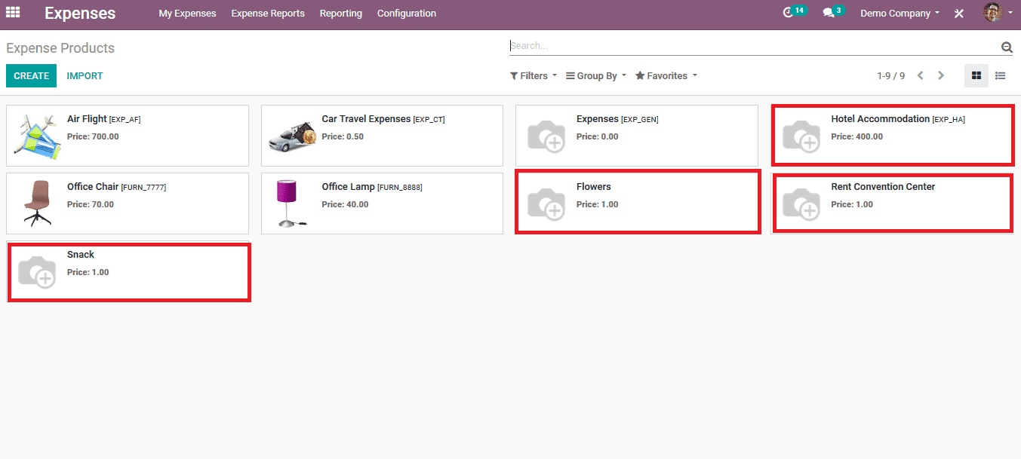Image resolution: width=1021 pixels, height=459 pixels.
Task: Open the Snack product name
Action: (x=81, y=255)
